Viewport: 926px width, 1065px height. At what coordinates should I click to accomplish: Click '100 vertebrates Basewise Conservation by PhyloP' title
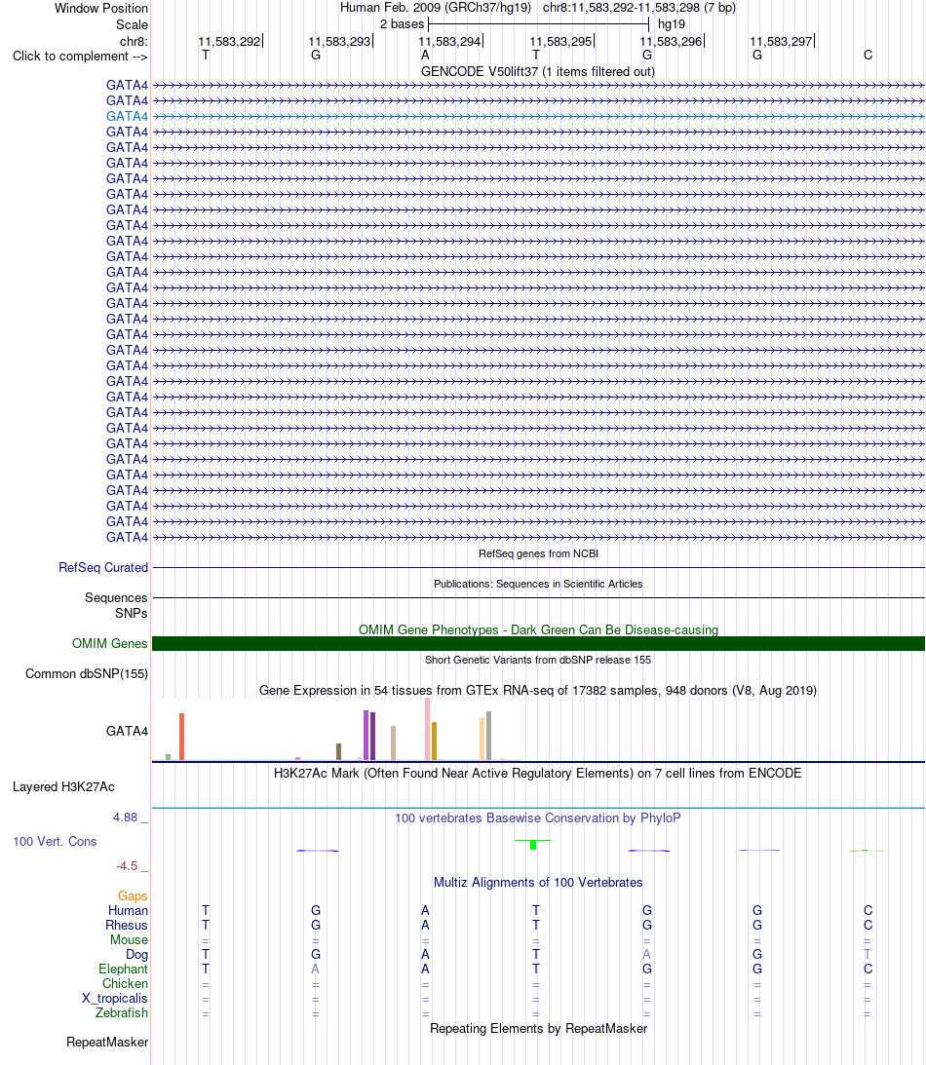[537, 818]
